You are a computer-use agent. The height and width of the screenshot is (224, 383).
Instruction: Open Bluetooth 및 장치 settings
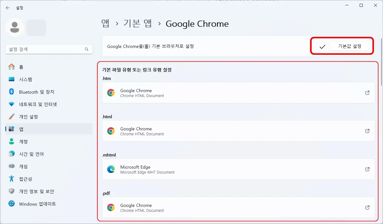[x=49, y=92]
